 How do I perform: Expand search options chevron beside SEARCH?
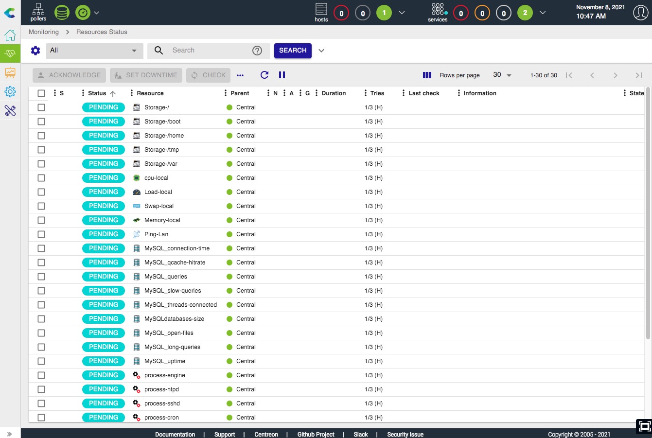point(321,51)
